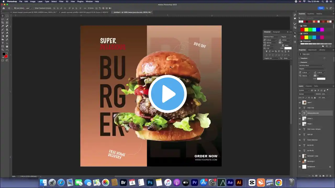Switch to the Adjustments tab
The image size is (335, 188).
pyautogui.click(x=312, y=50)
